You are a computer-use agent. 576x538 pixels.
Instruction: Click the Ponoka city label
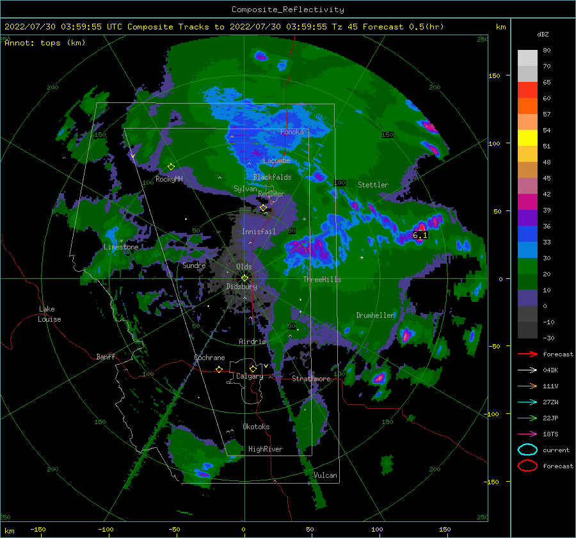click(292, 132)
